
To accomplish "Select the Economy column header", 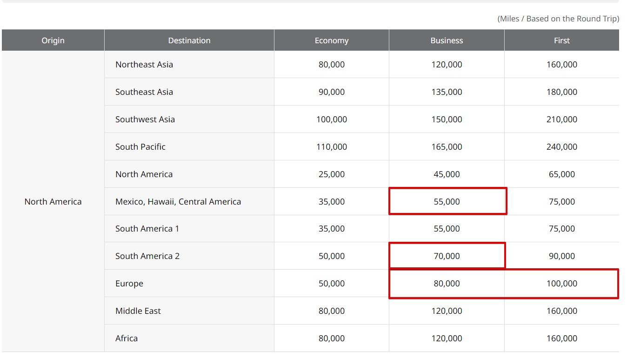I will (331, 40).
